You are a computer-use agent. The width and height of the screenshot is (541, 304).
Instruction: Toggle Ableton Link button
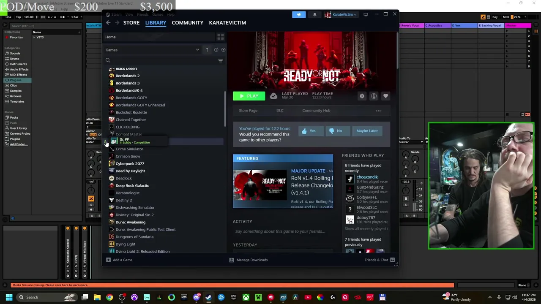click(8, 17)
